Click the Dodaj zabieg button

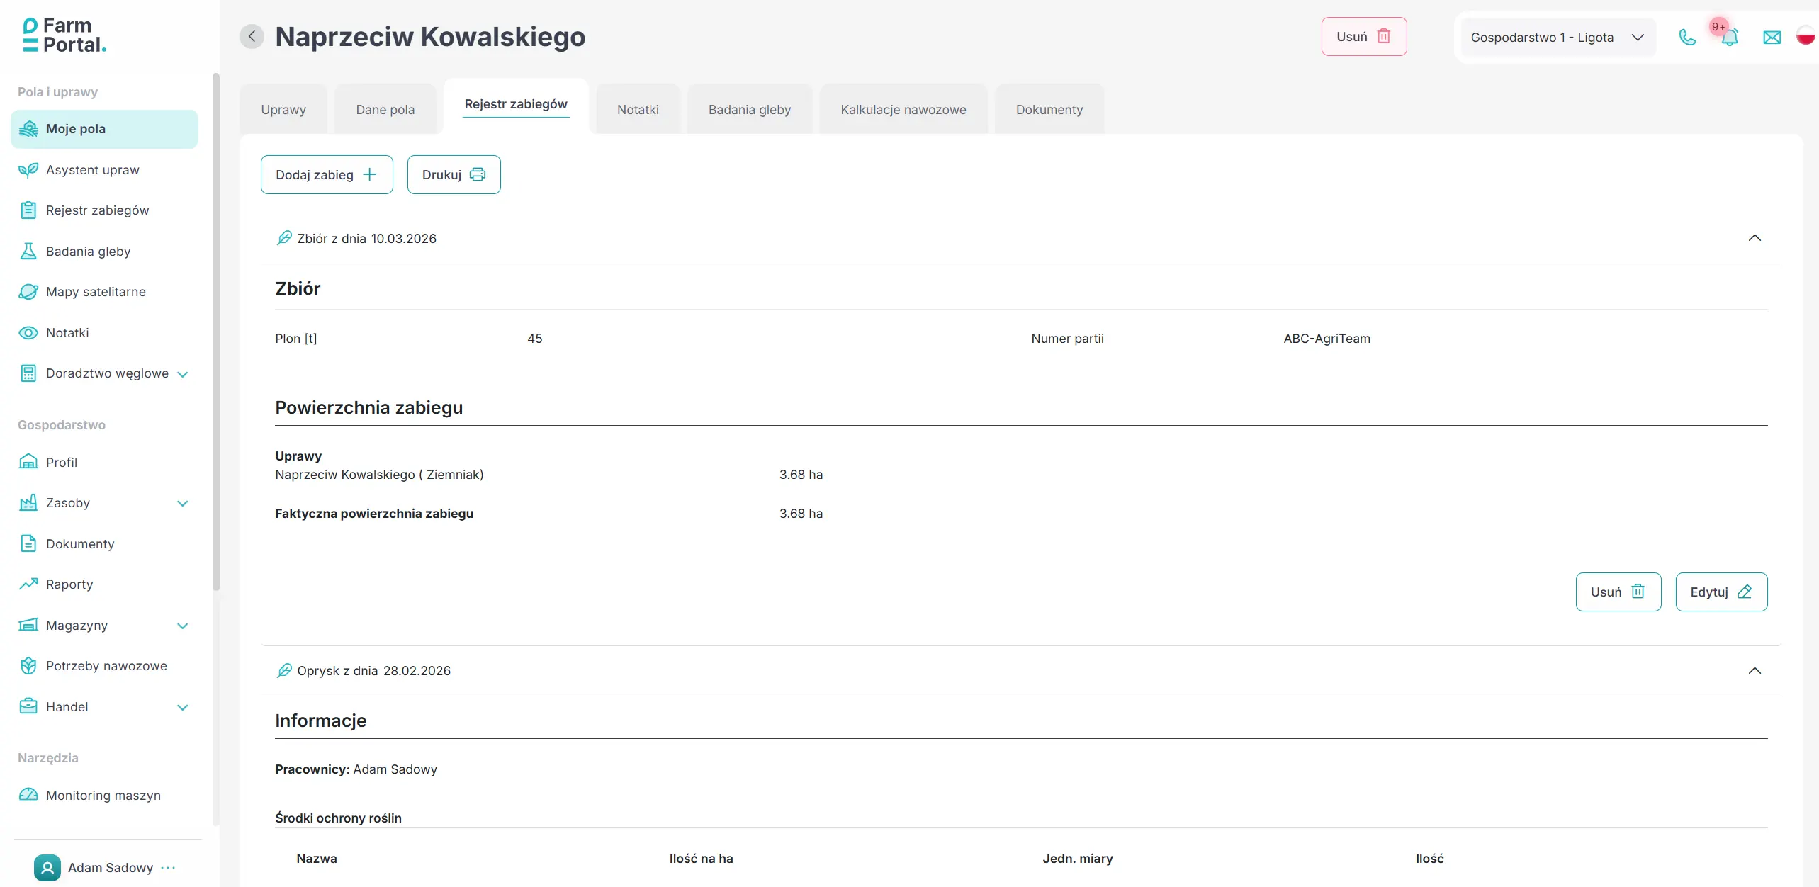pos(327,175)
